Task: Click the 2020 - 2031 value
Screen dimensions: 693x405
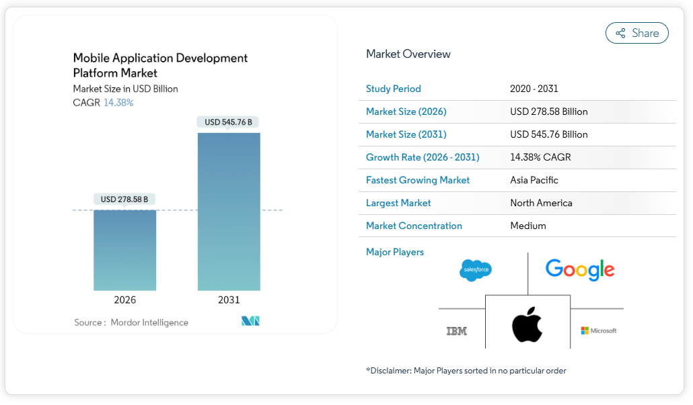Action: click(x=534, y=89)
